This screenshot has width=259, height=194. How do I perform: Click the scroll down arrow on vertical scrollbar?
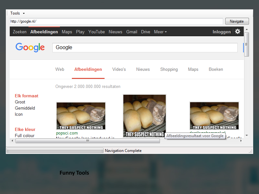click(x=246, y=135)
